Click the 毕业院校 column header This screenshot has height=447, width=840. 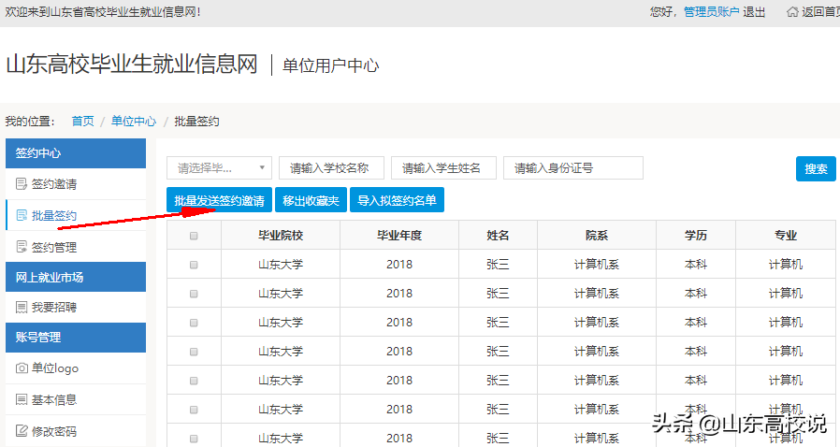pyautogui.click(x=281, y=236)
